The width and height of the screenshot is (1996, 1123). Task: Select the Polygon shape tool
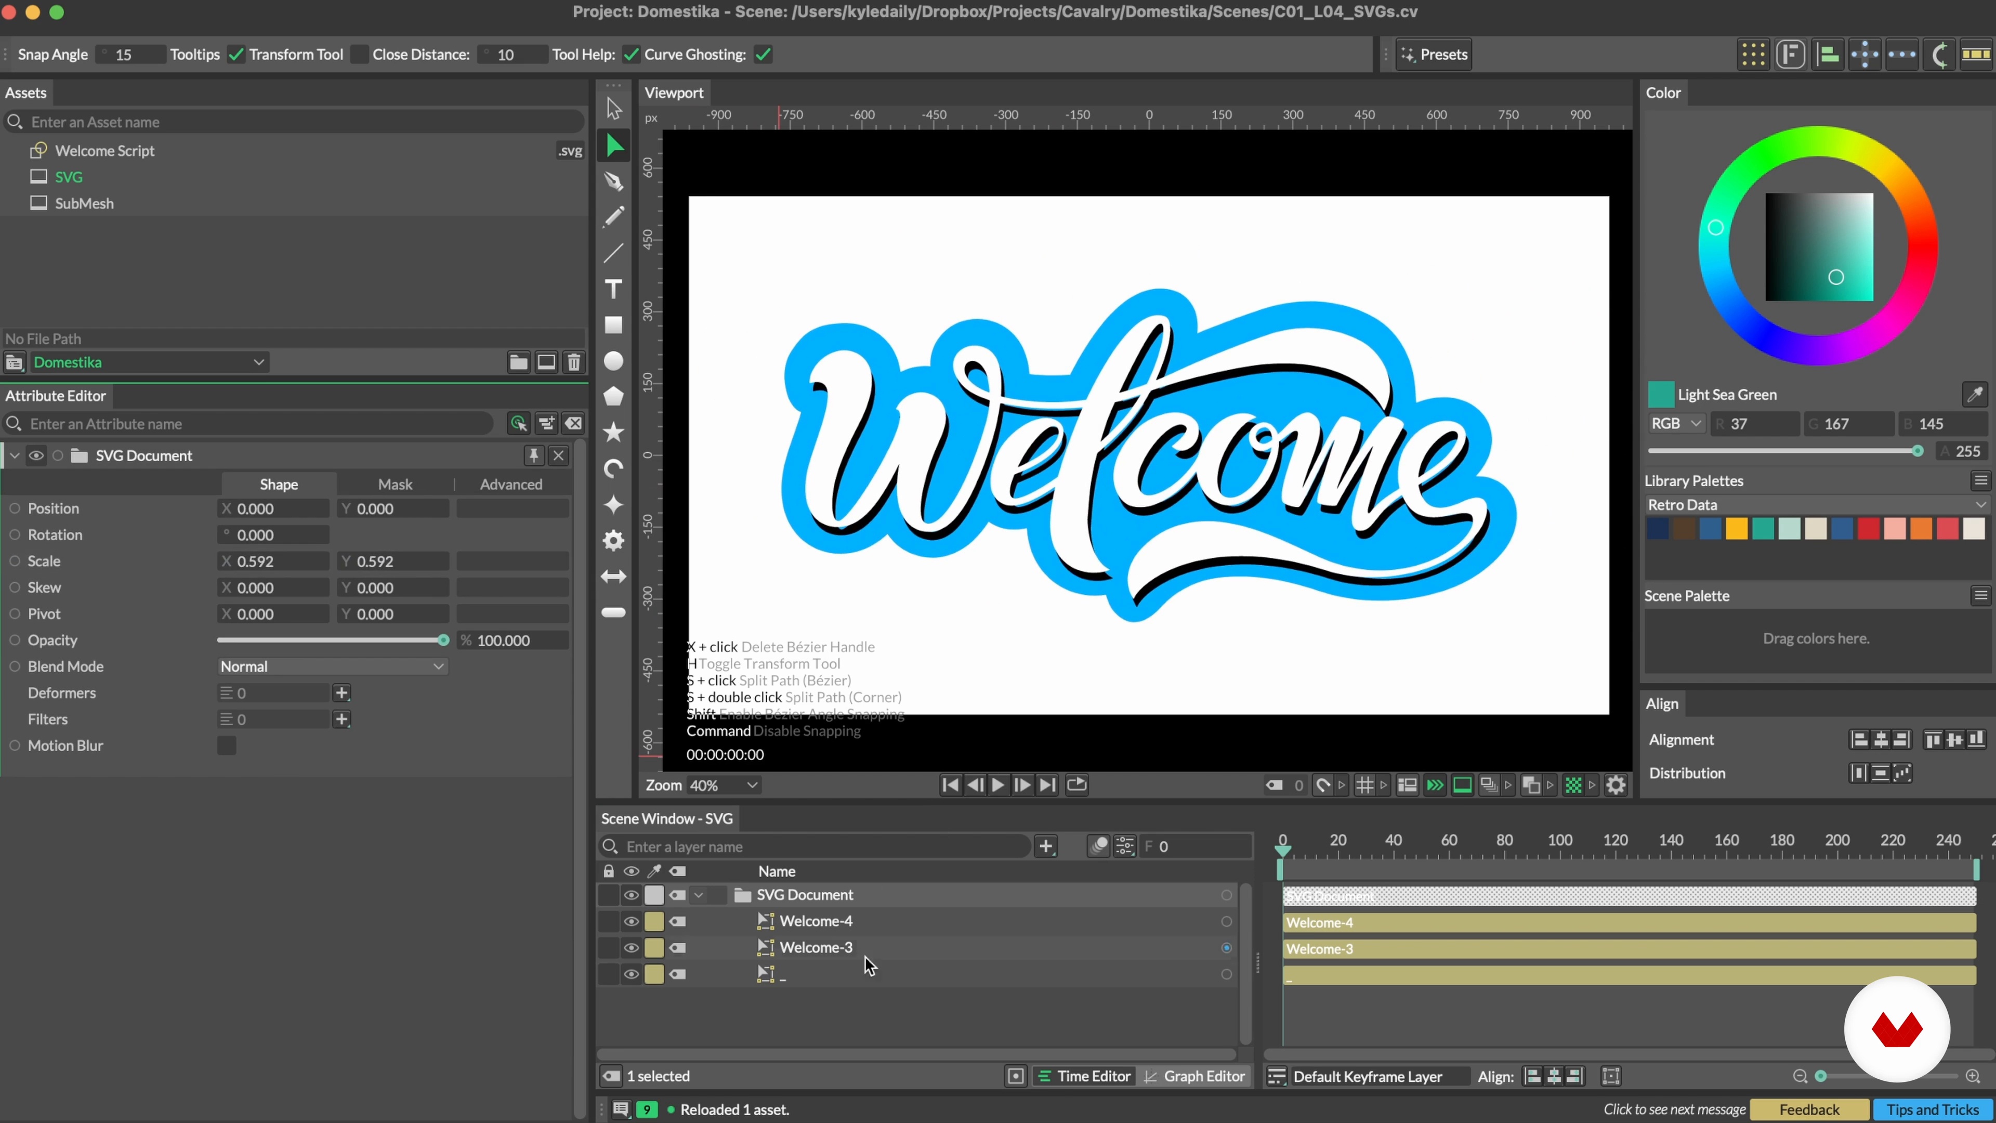point(614,397)
